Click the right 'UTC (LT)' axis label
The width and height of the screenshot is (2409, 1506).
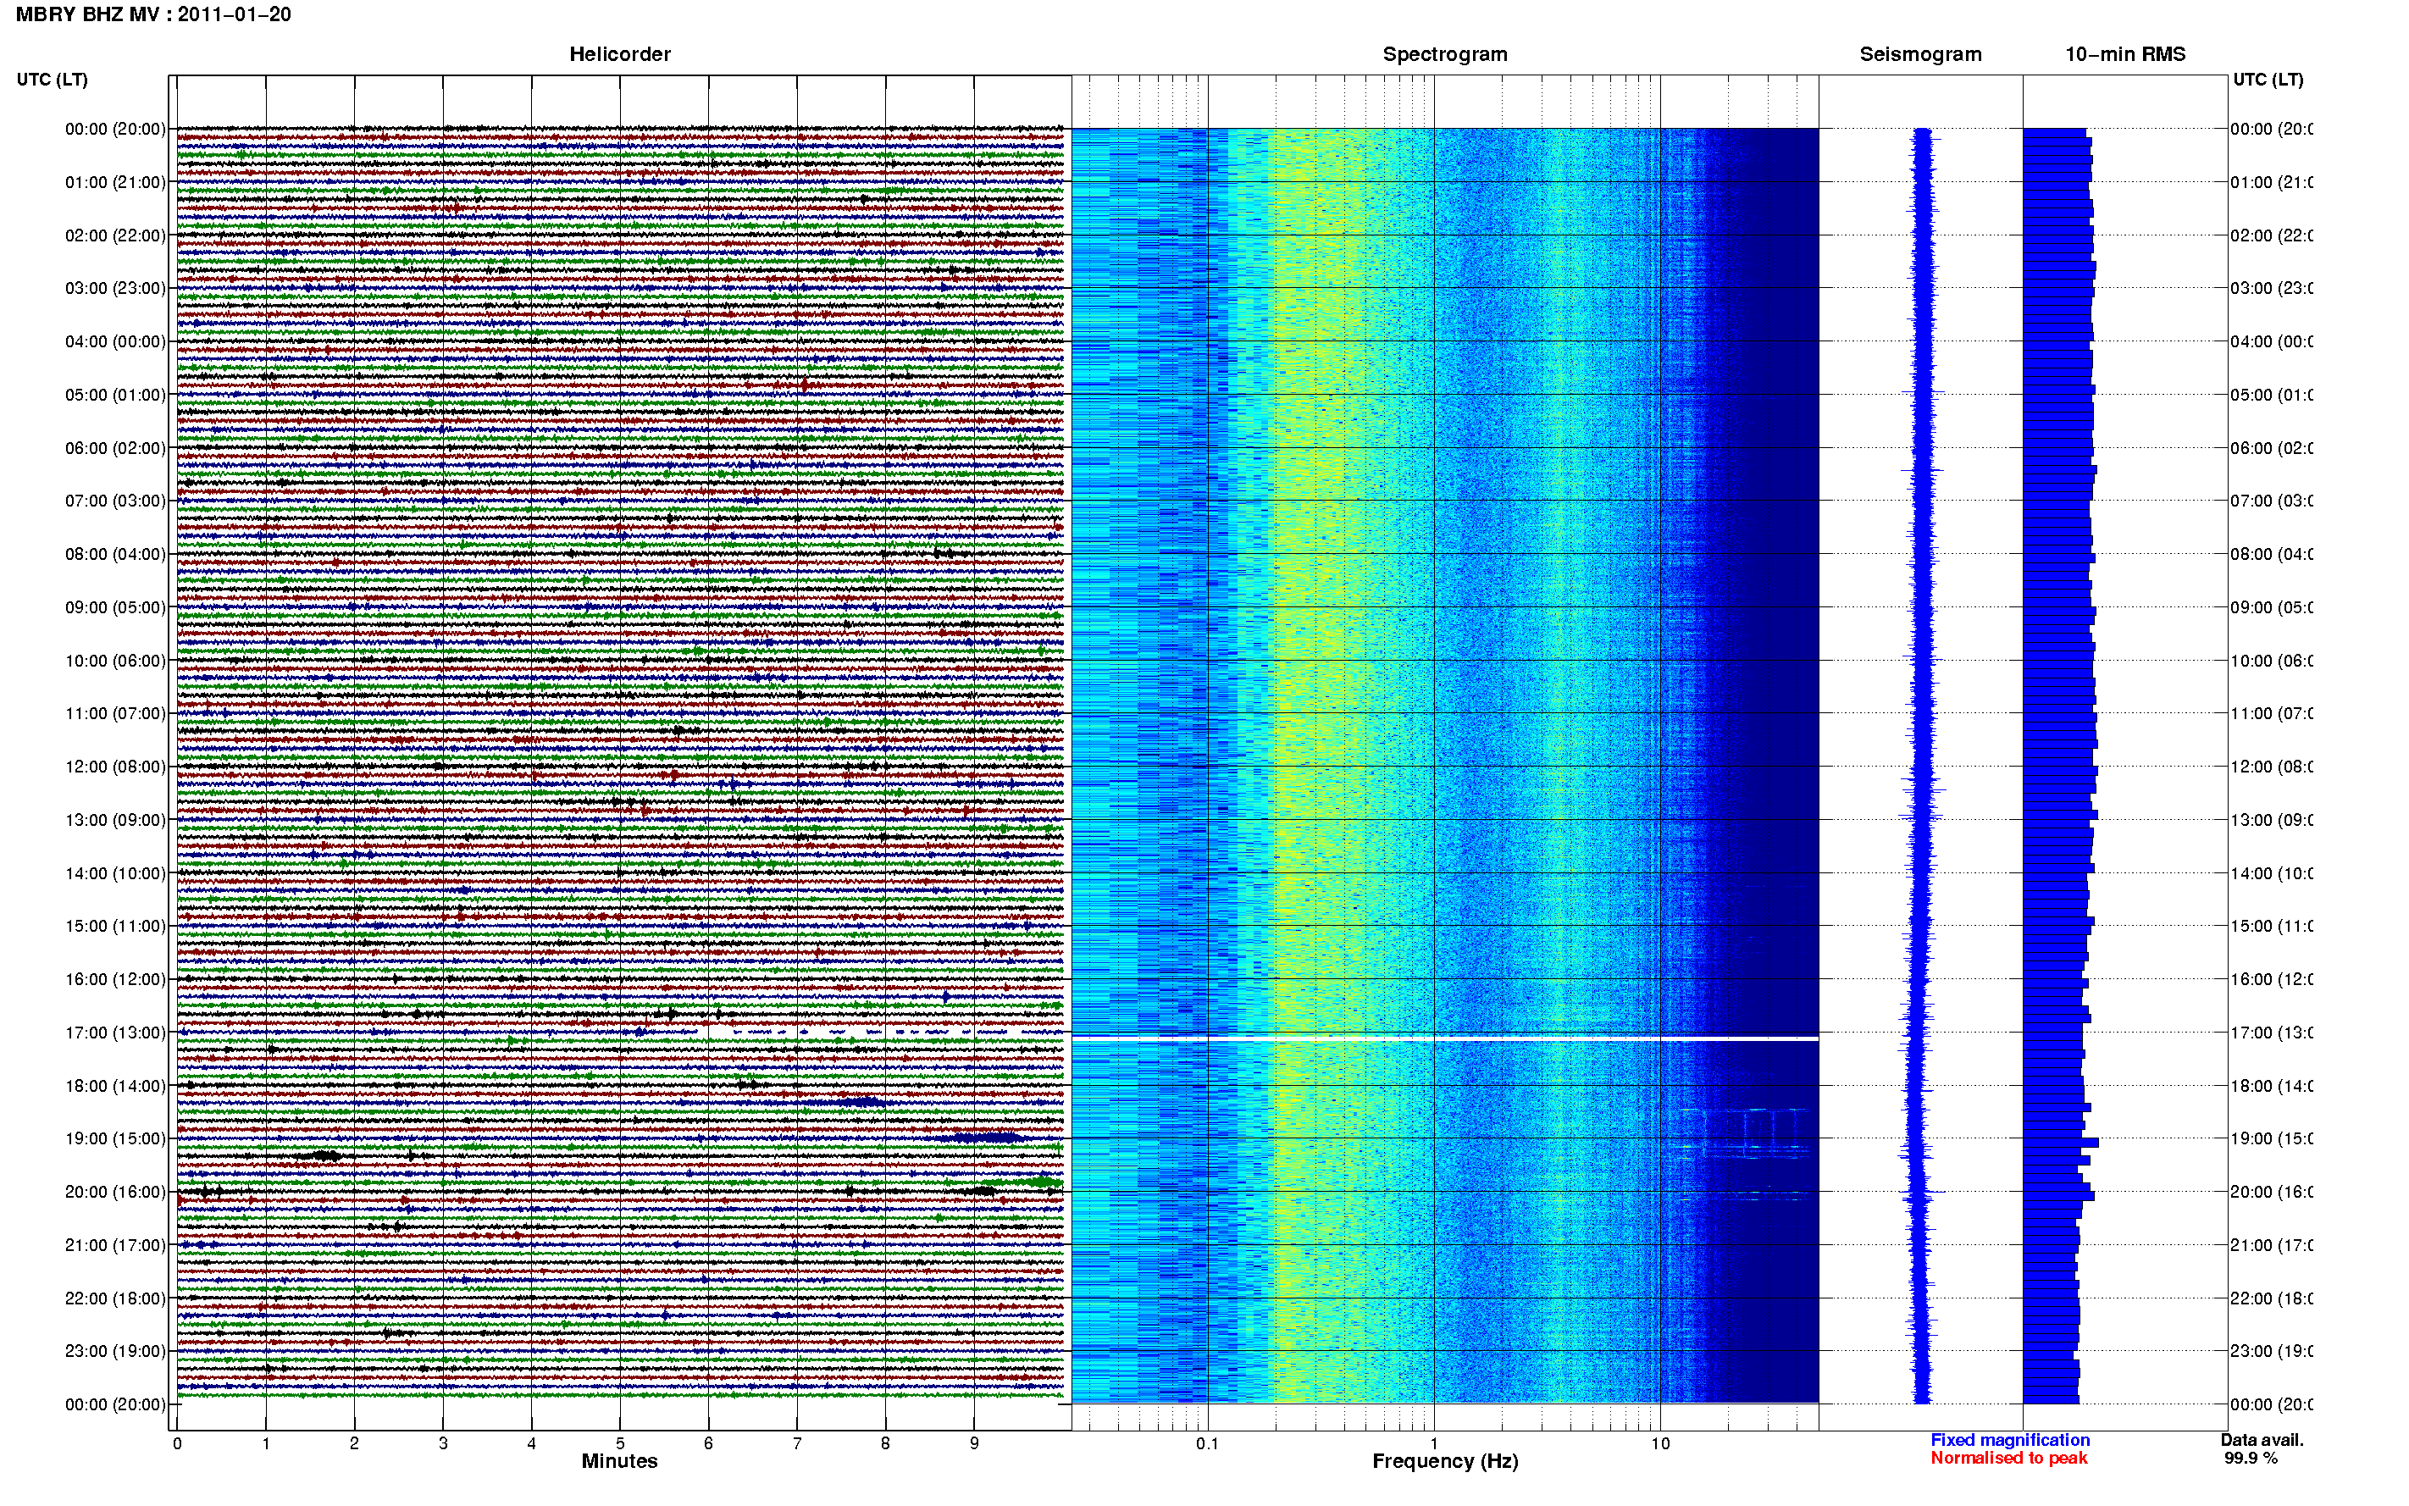pos(2268,80)
